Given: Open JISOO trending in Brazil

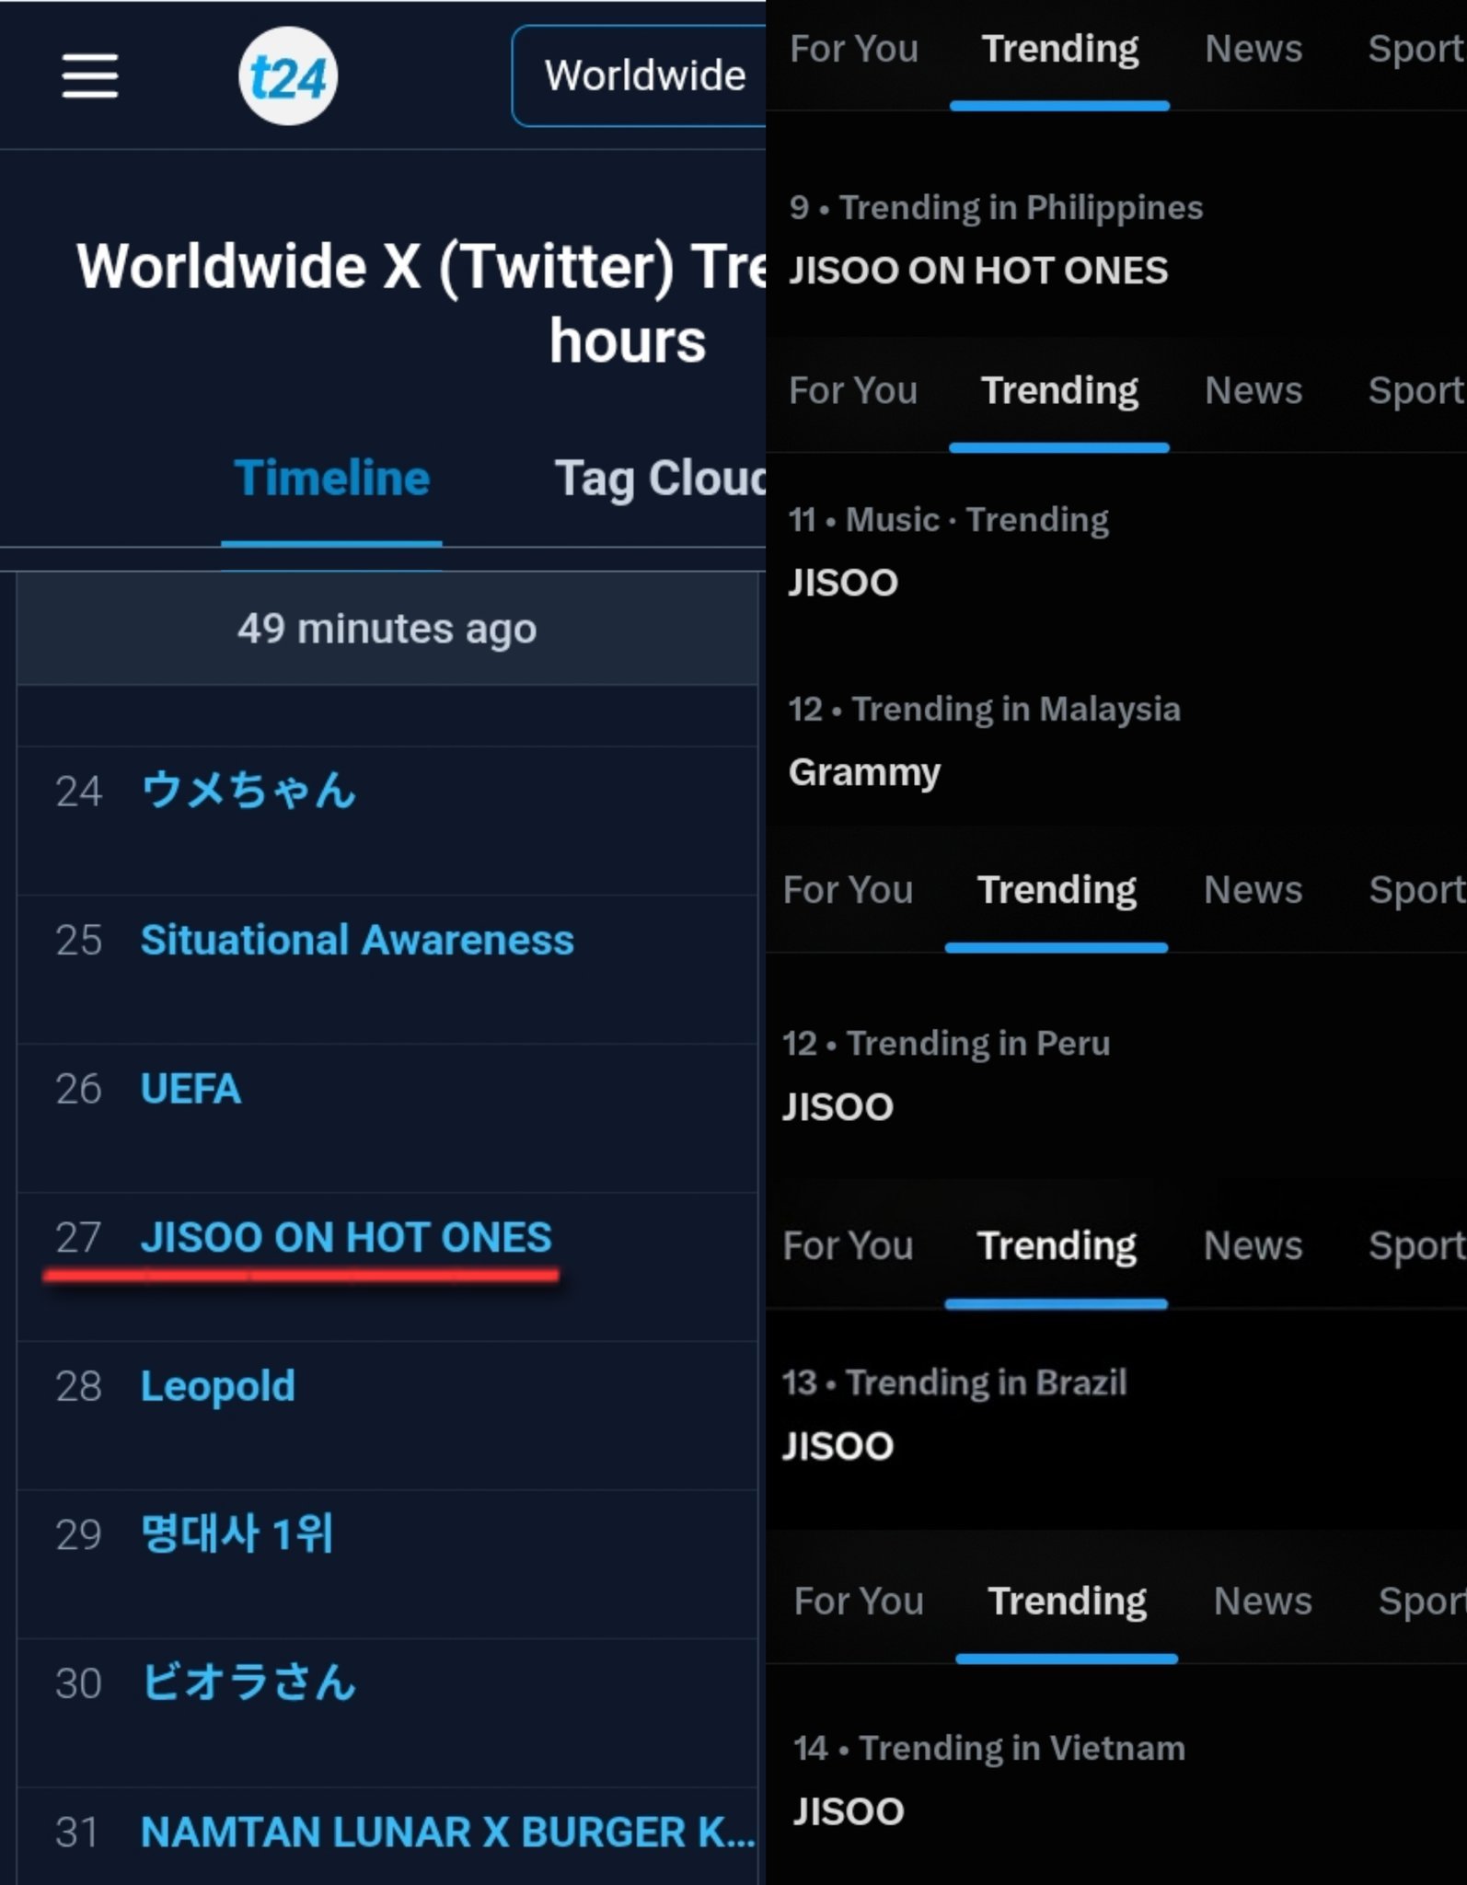Looking at the screenshot, I should (838, 1446).
